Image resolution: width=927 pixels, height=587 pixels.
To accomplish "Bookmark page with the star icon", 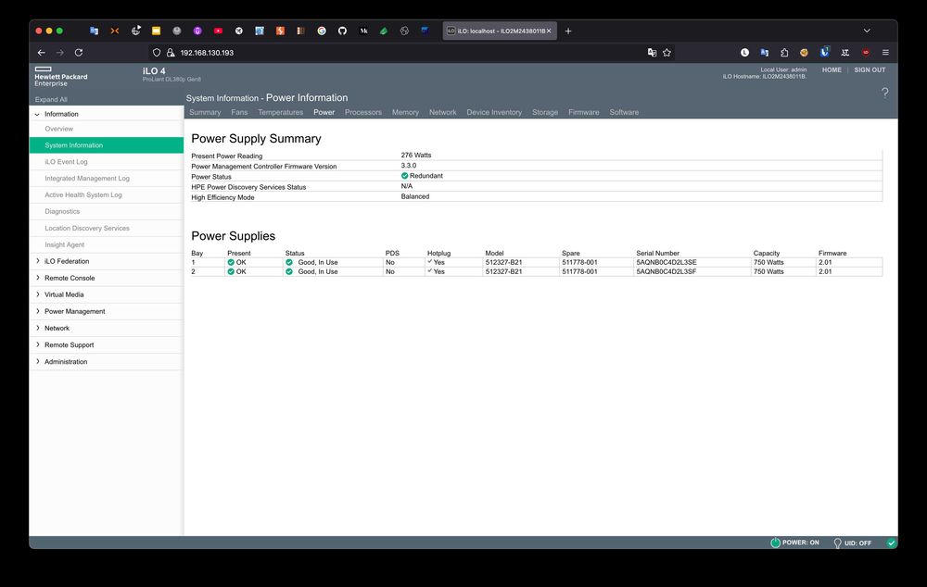I will point(667,53).
